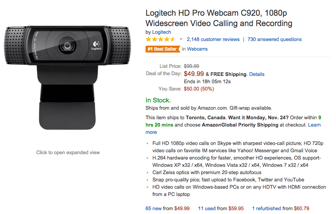
Task: Click the 'Click to open expanded view' text
Action: tap(68, 152)
